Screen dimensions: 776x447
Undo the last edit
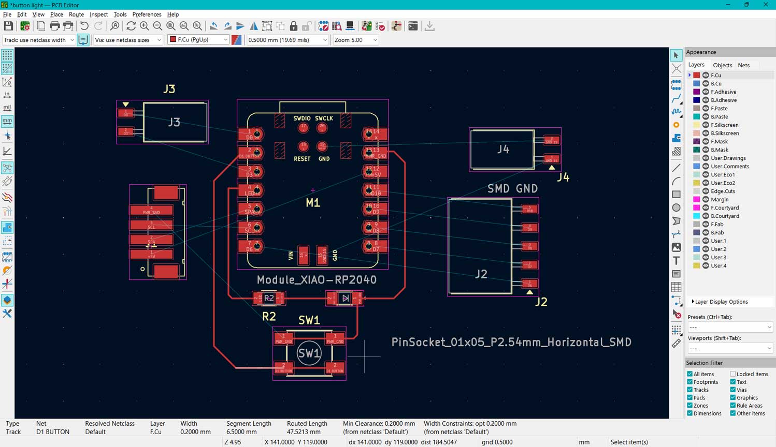coord(84,26)
